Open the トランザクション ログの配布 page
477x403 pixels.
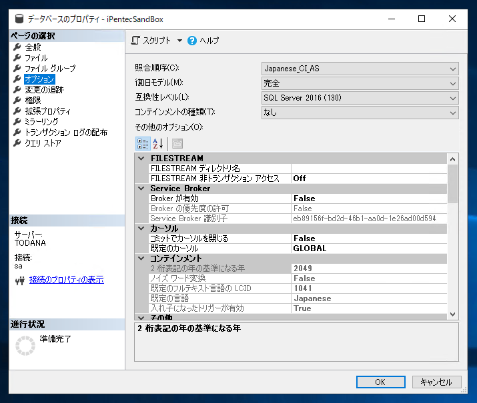(66, 132)
